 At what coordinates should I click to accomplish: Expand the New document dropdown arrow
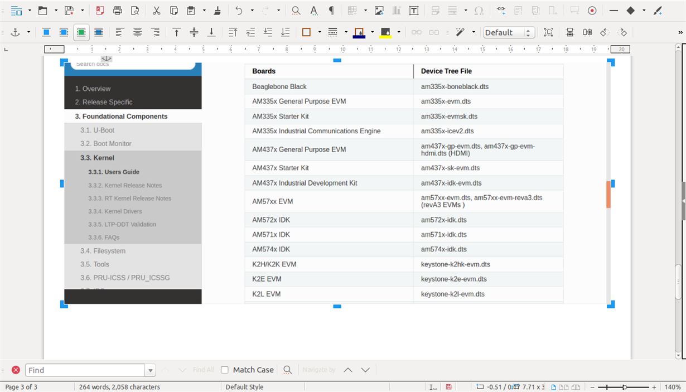tap(29, 11)
